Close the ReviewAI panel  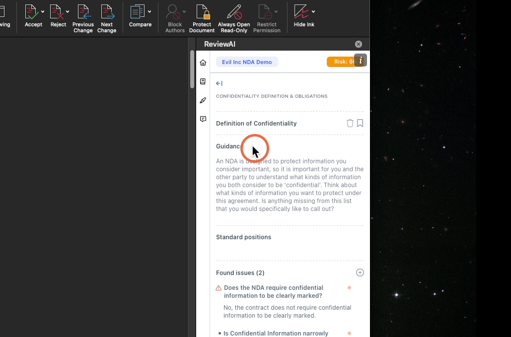click(x=359, y=44)
